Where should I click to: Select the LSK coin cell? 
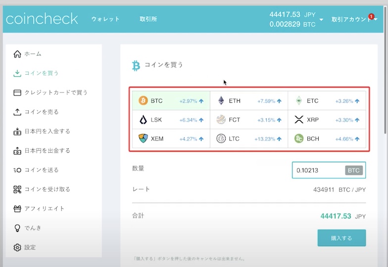tap(171, 120)
